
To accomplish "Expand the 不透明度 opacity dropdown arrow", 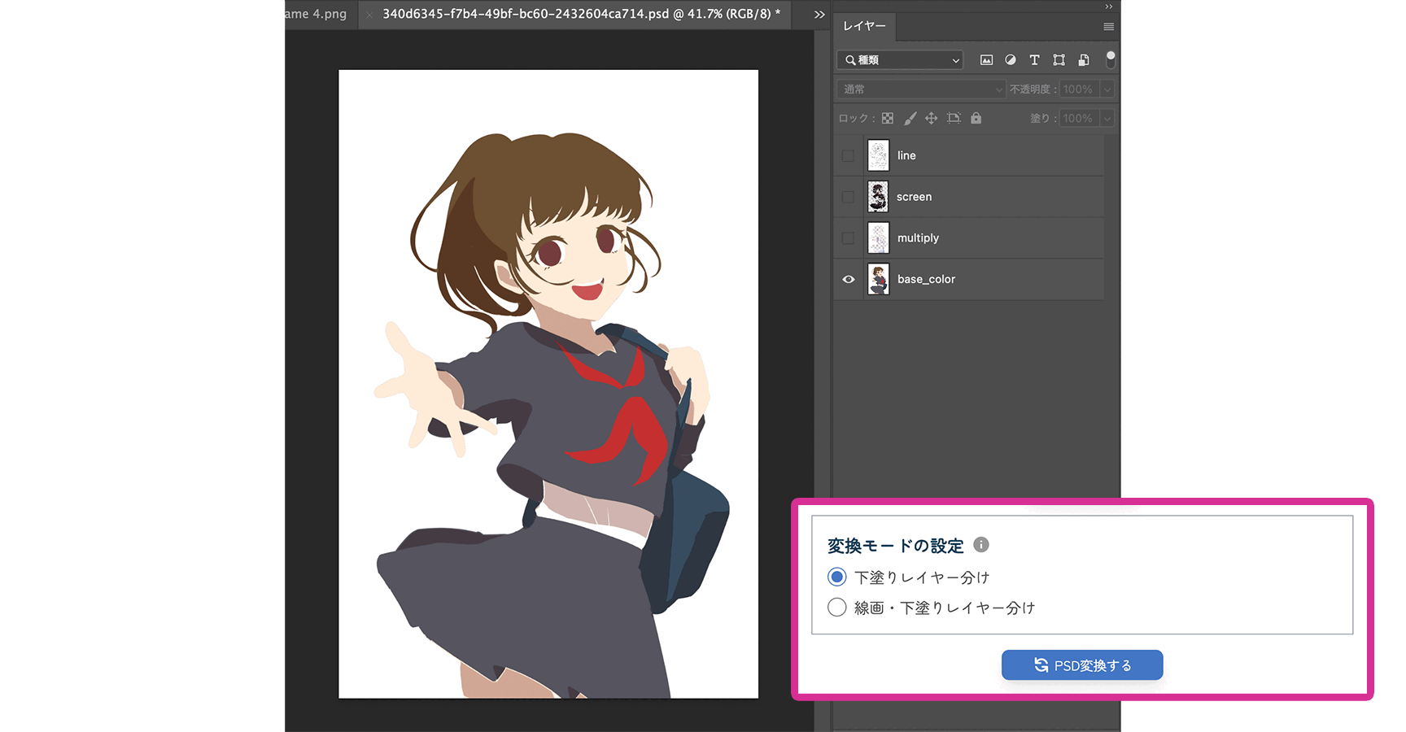I will coord(1107,89).
